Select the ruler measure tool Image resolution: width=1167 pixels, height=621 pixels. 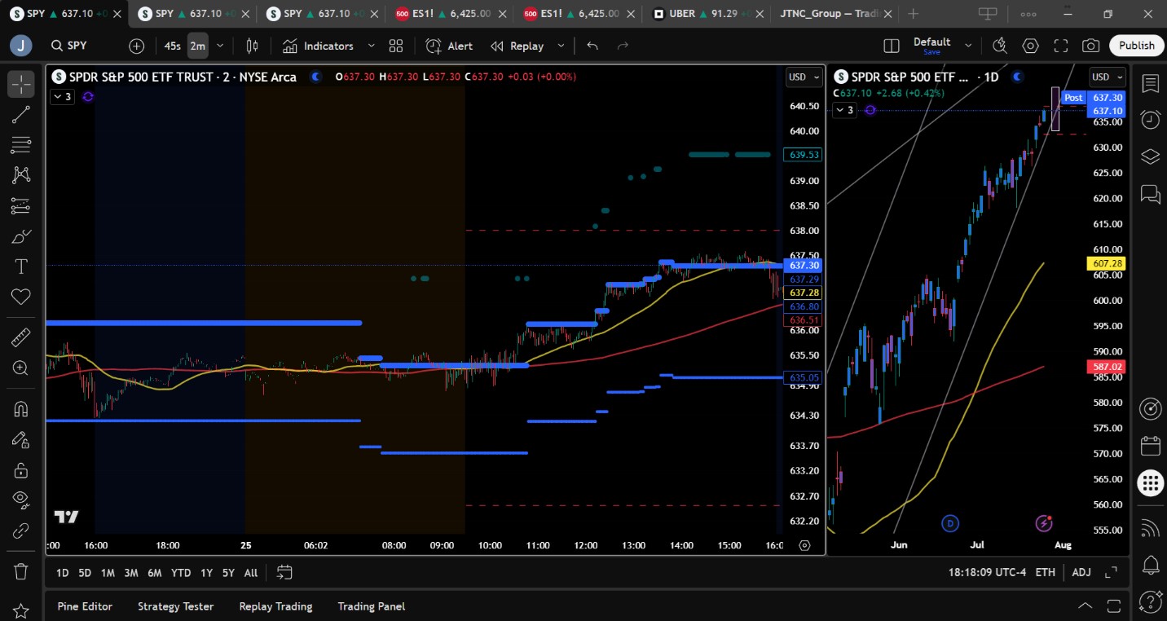click(21, 337)
